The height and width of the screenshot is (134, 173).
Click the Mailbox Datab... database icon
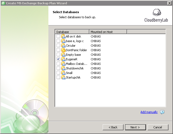click(63, 64)
